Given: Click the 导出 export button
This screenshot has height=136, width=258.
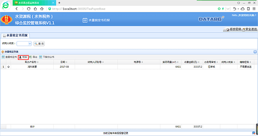Looking at the screenshot, I should pos(33,57).
